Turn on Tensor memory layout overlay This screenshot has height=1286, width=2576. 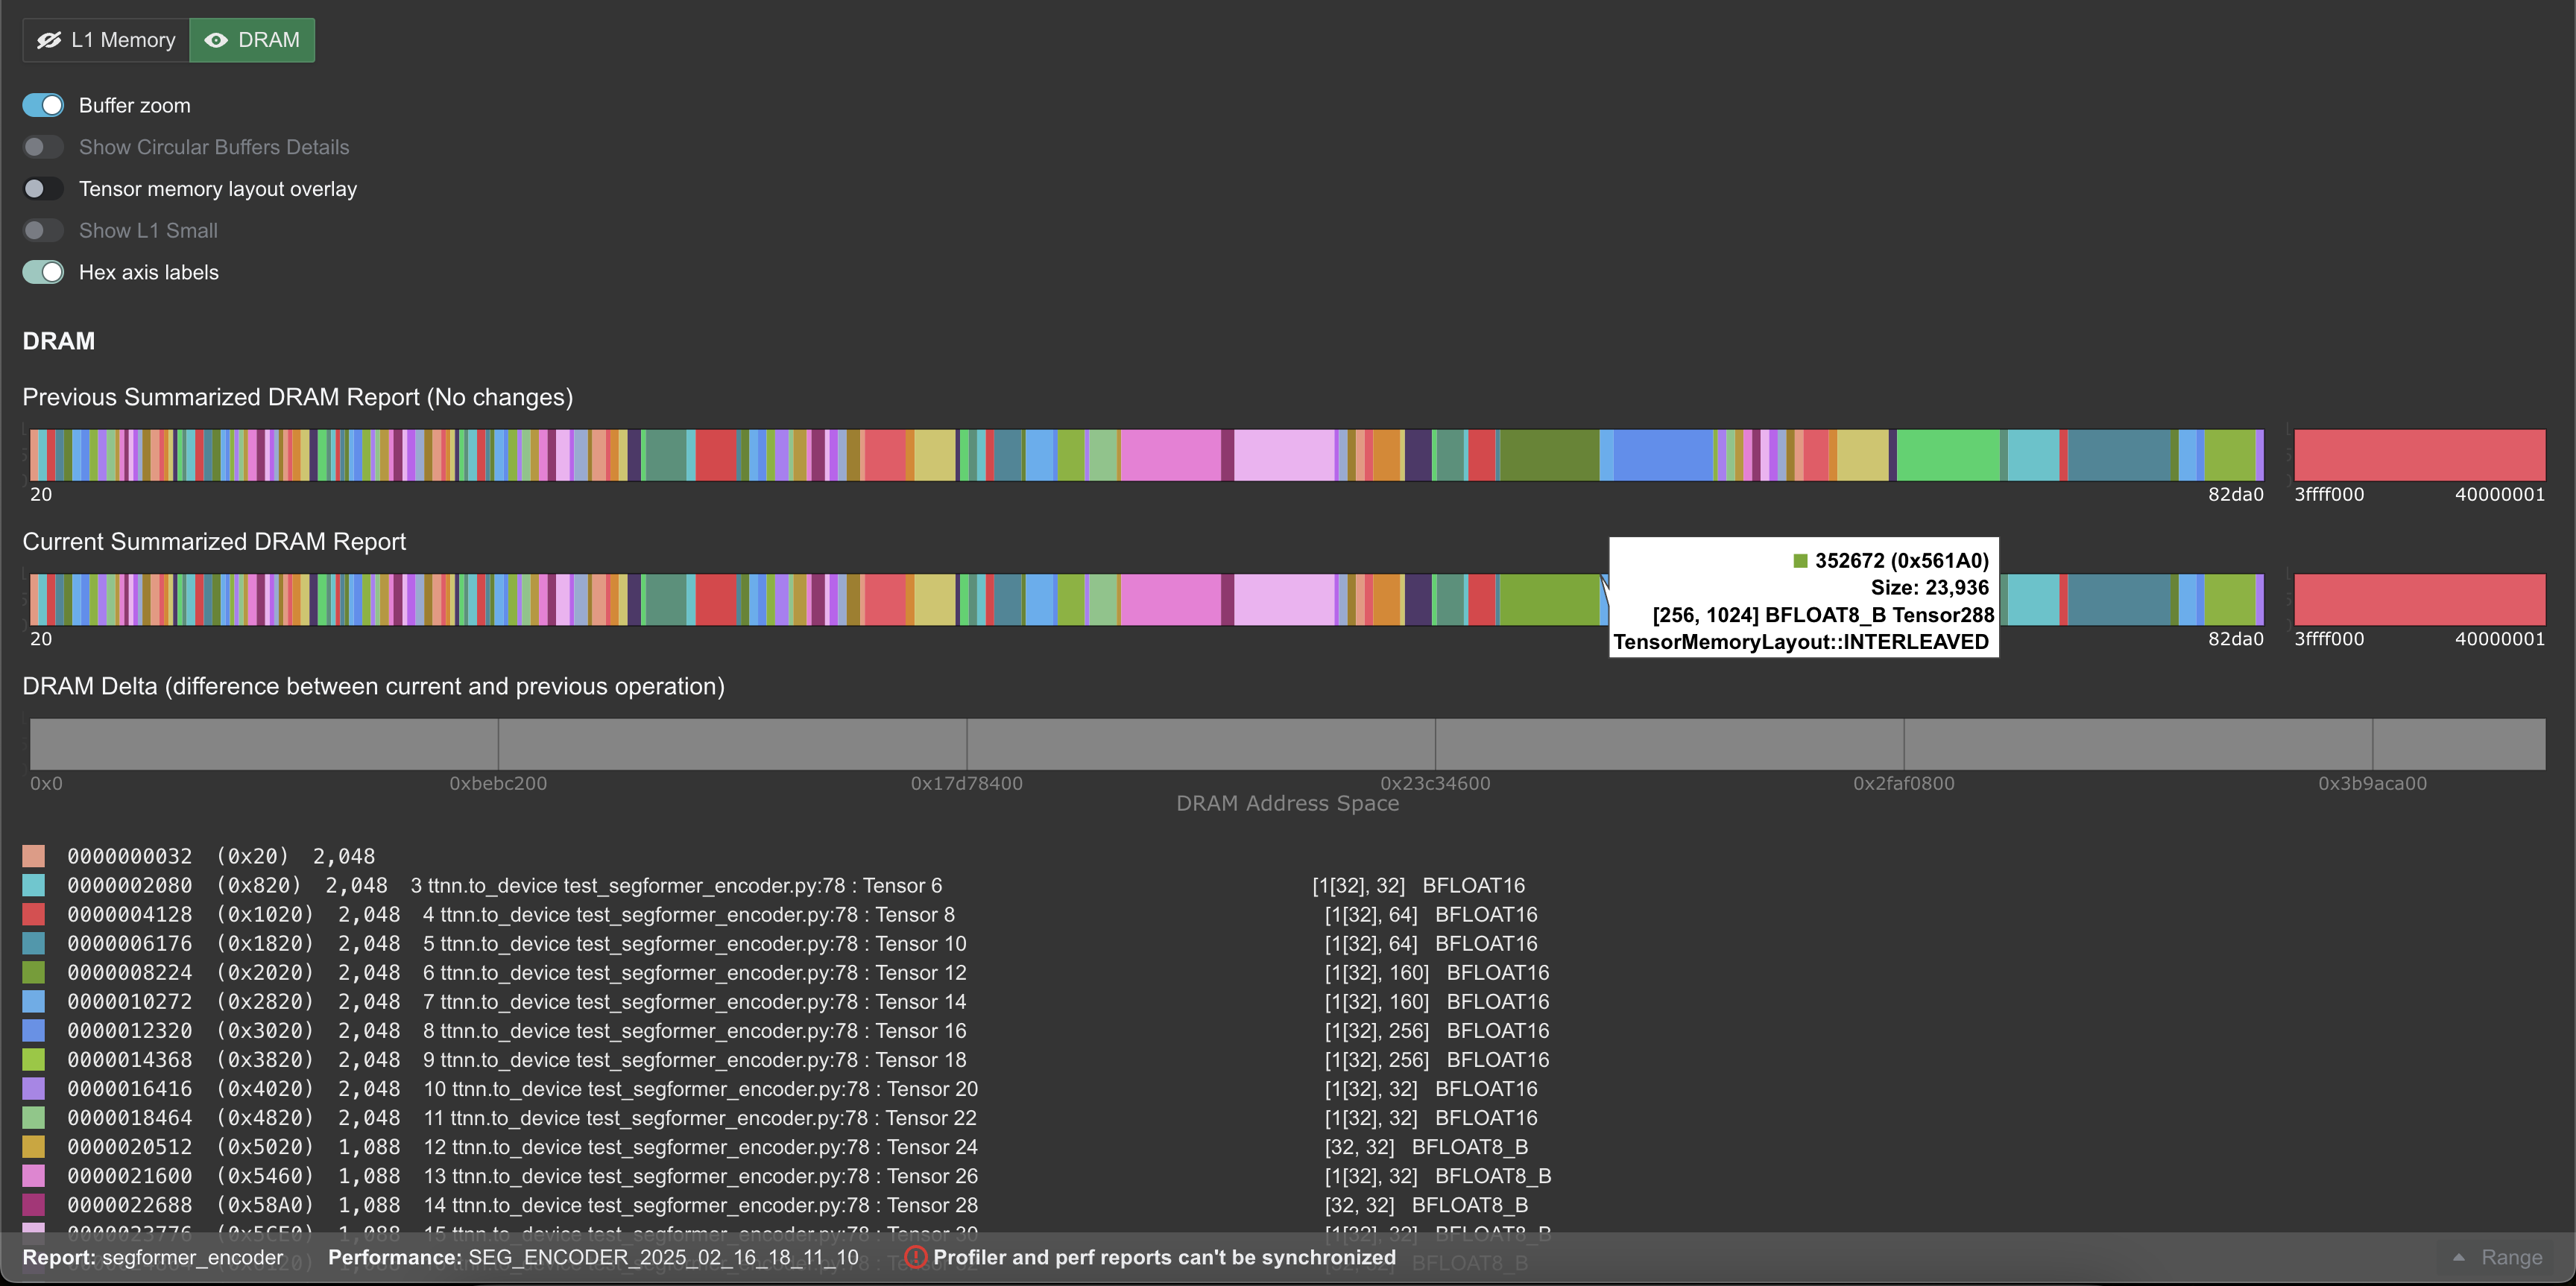(43, 188)
